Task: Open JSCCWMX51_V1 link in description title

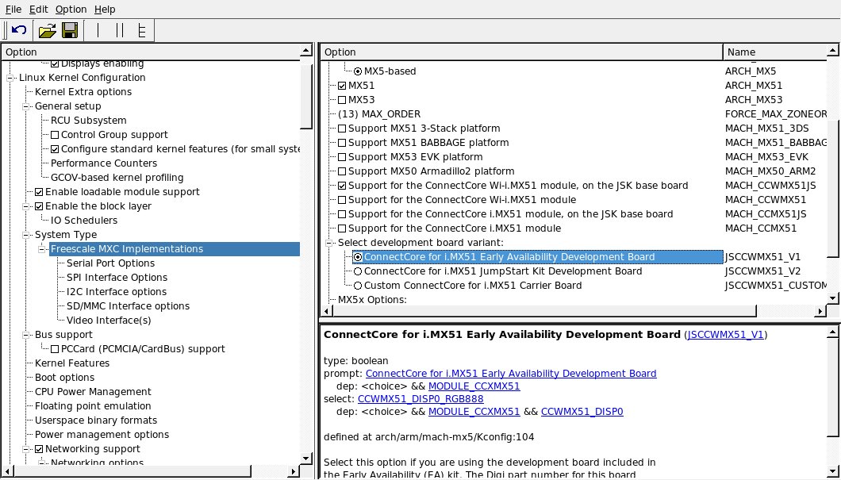Action: [725, 335]
